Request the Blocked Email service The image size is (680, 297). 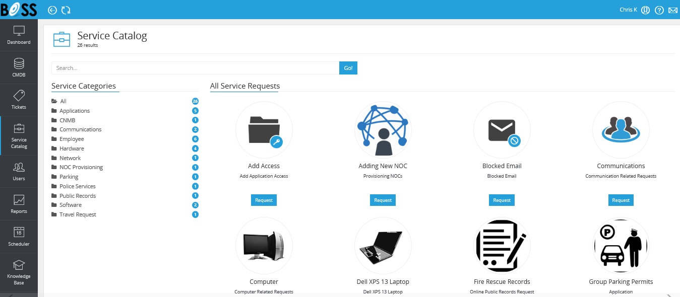[502, 200]
